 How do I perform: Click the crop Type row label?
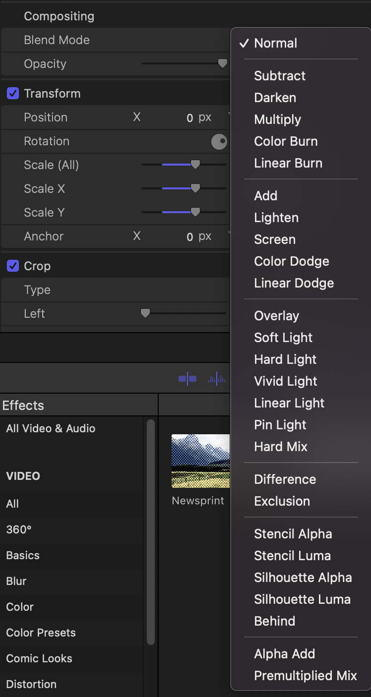[37, 290]
